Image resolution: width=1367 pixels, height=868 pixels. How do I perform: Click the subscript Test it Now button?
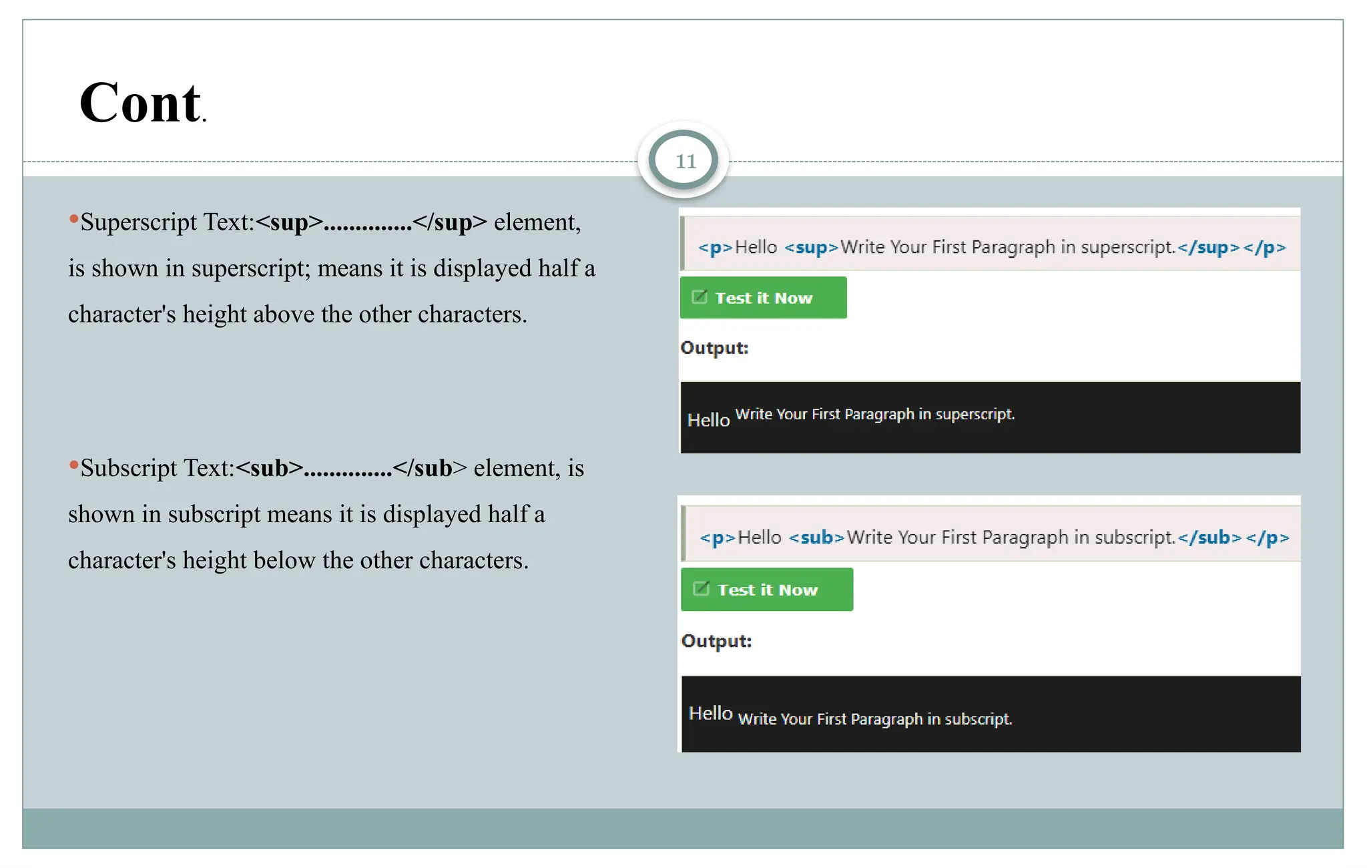tap(766, 590)
